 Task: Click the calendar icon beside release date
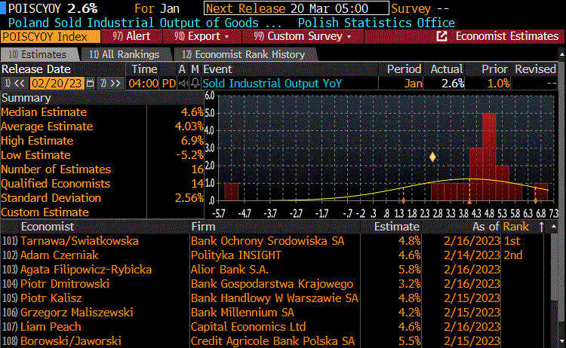coord(91,84)
